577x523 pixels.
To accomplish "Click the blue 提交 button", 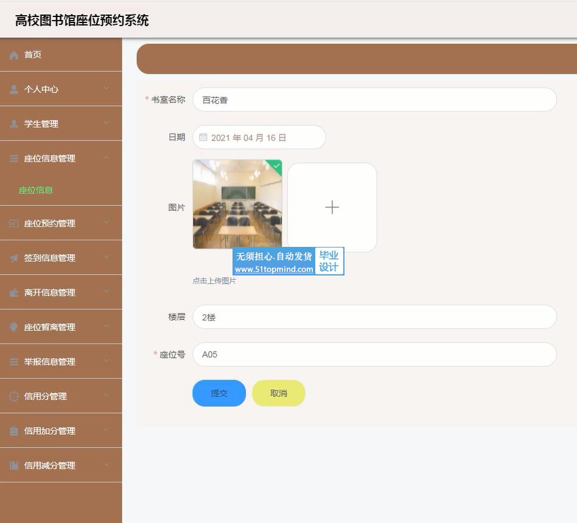I will coord(219,393).
